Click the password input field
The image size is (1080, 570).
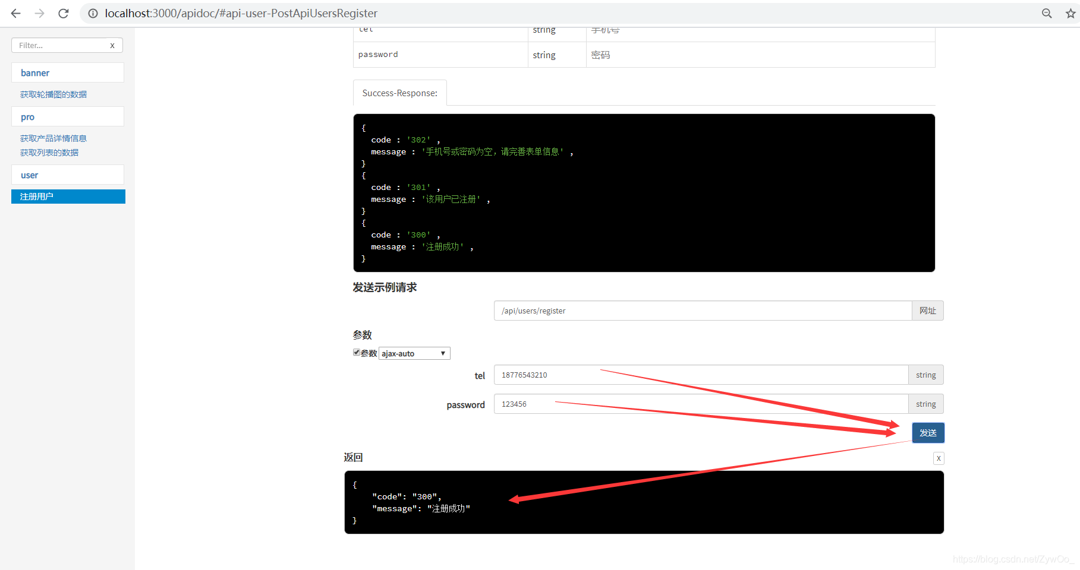click(701, 404)
